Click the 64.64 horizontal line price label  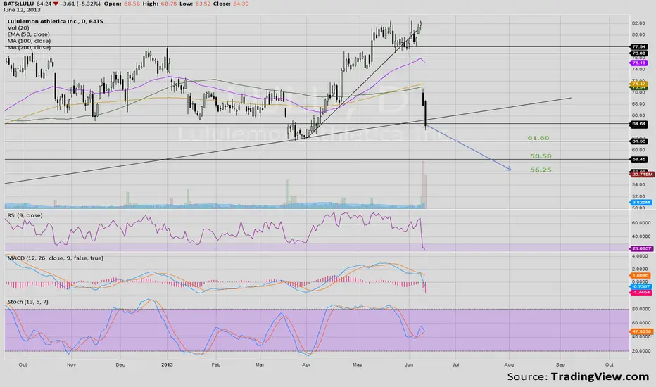coord(639,124)
